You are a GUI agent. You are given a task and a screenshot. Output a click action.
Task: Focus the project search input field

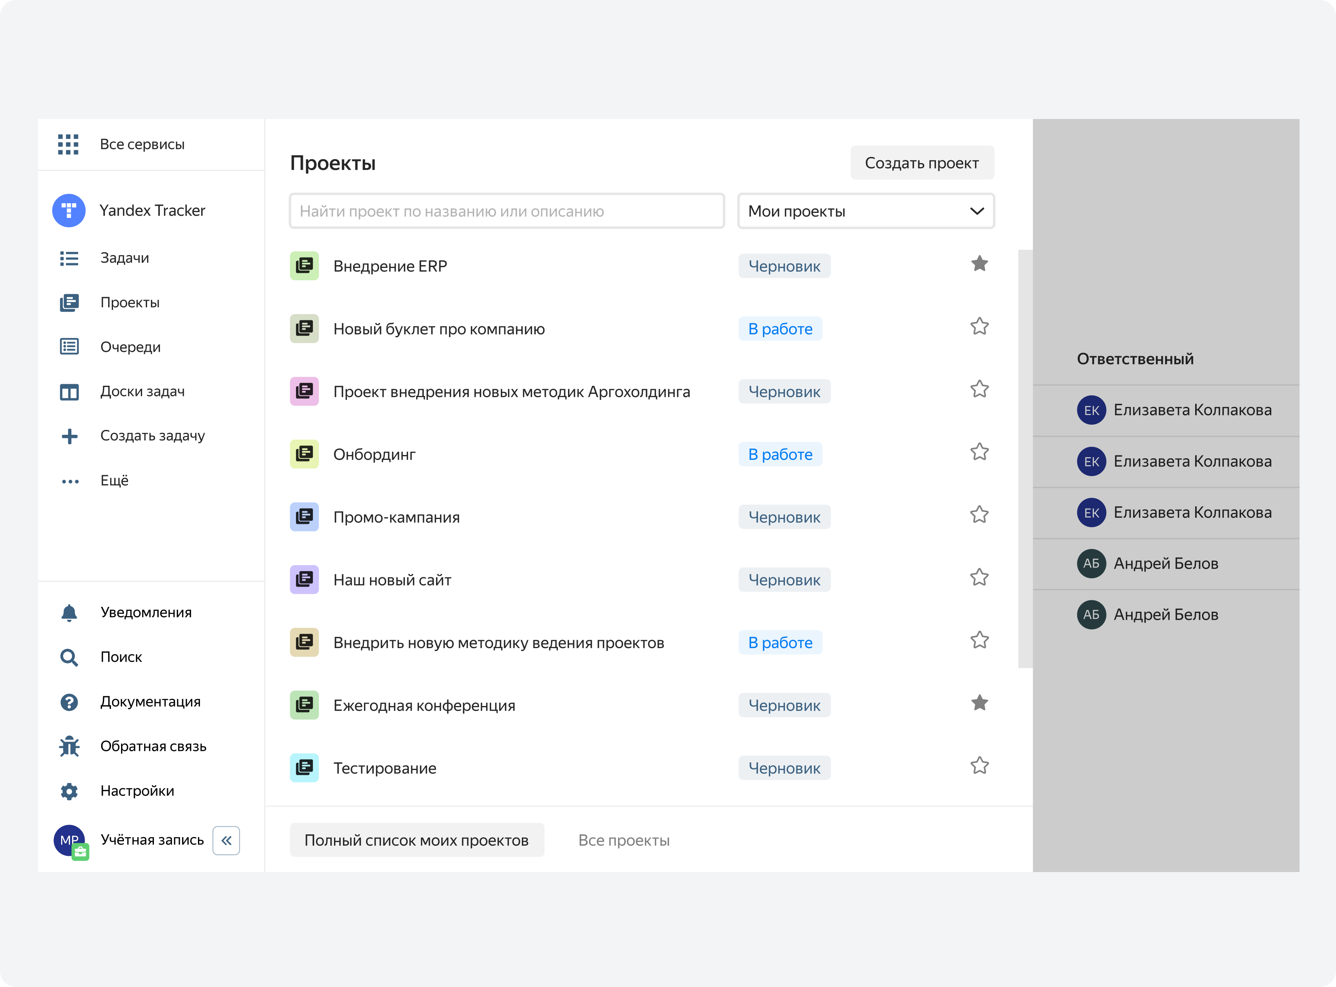507,211
